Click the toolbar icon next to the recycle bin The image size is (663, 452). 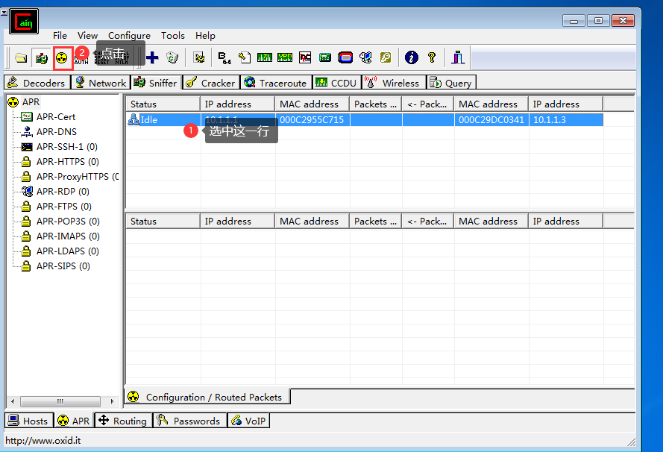pos(198,57)
